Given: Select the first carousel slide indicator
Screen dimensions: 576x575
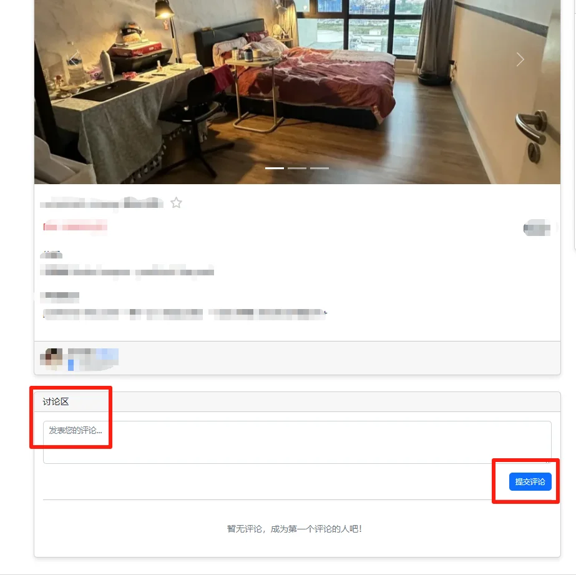Looking at the screenshot, I should click(x=275, y=169).
